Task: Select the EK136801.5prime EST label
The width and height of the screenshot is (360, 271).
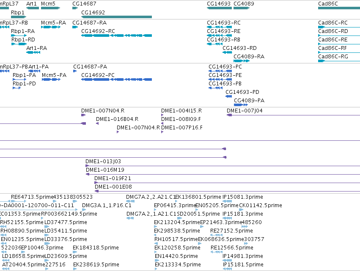Action: [x=198, y=197]
